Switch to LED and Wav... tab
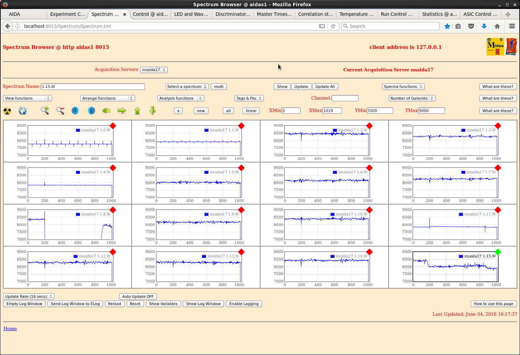This screenshot has width=520, height=355. click(191, 14)
